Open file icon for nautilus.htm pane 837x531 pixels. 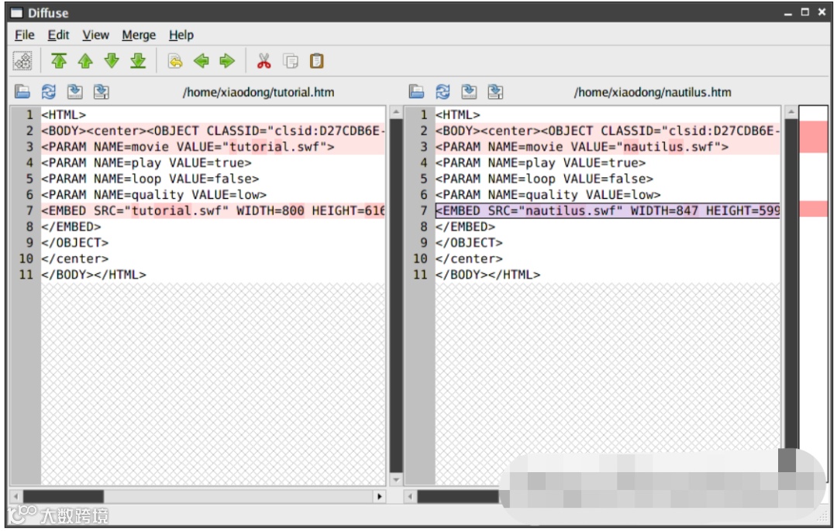point(416,91)
